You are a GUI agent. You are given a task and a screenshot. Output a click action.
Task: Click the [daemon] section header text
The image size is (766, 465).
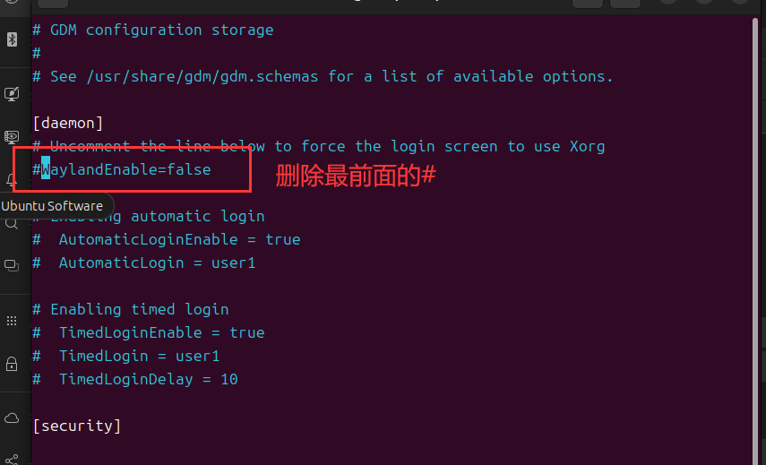pos(68,123)
